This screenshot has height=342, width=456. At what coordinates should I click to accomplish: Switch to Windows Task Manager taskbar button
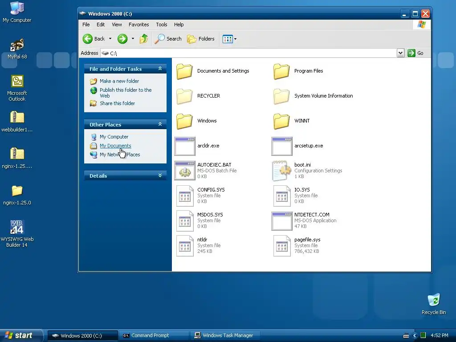[x=225, y=336]
